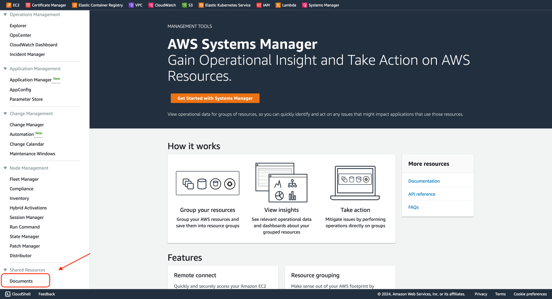Screen dimensions: 552x299
Task: Open Incident Manager
Action: pos(27,54)
